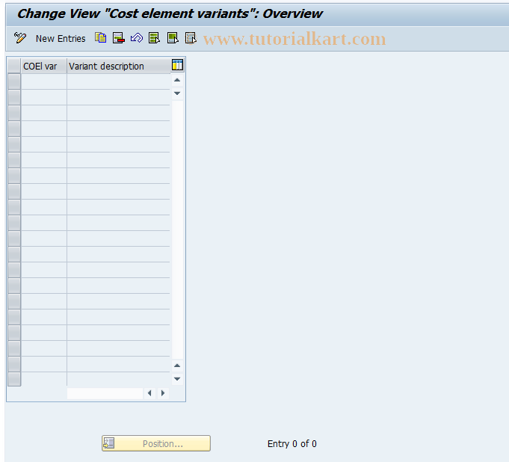Click the Undo Change icon
This screenshot has width=509, height=462.
[x=137, y=38]
